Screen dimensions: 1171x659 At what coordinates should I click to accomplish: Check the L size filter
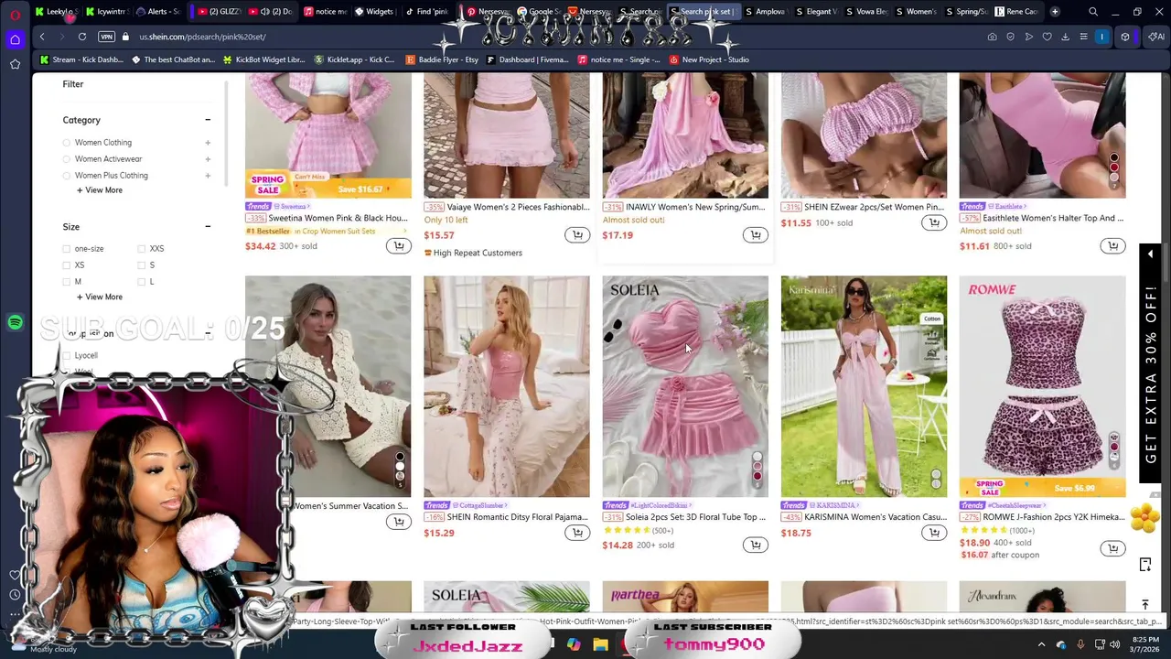(x=141, y=282)
